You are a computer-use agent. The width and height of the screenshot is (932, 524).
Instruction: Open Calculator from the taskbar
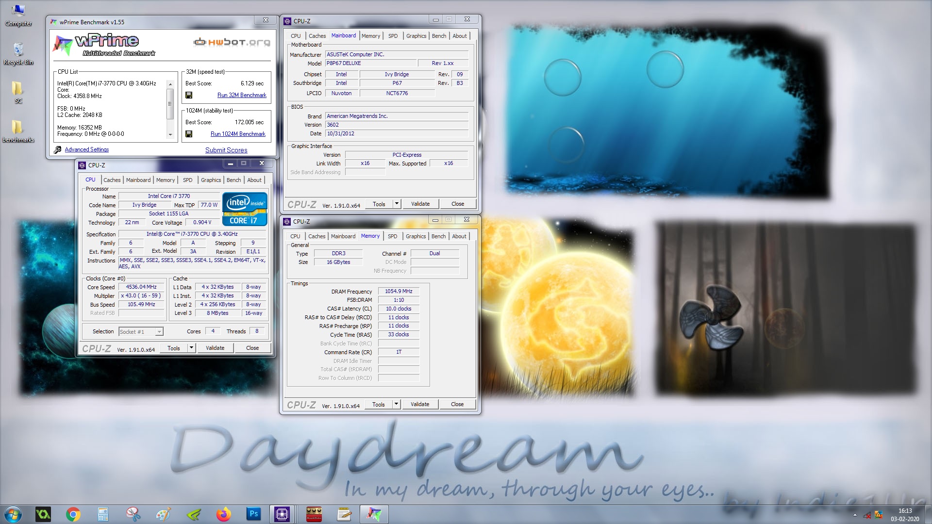103,514
